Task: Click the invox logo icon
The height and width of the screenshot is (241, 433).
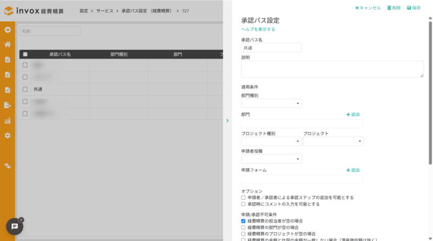Action: tap(9, 11)
